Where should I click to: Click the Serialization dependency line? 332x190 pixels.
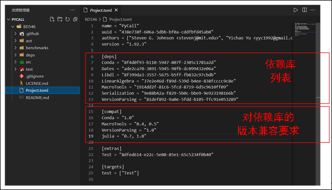168,93
